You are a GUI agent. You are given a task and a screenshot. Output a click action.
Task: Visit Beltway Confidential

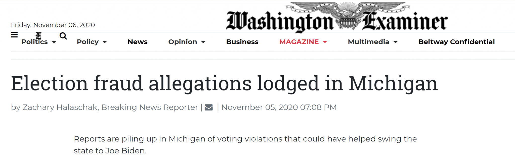pos(456,42)
